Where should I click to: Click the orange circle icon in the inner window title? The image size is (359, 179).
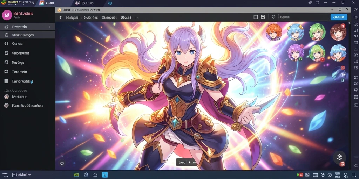click(59, 10)
